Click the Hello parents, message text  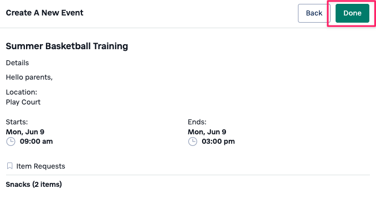29,77
